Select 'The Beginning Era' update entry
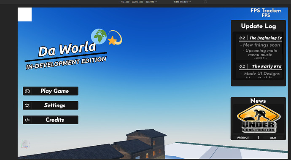This screenshot has height=160, width=291. pos(266,38)
